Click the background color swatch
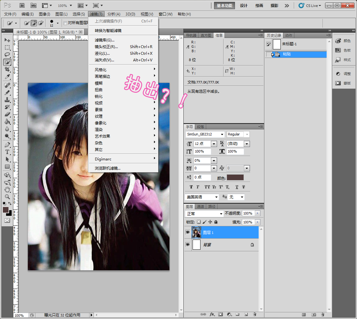 10,214
